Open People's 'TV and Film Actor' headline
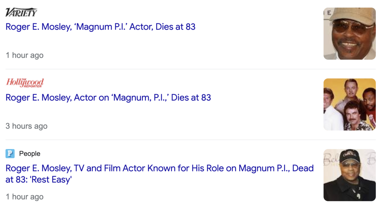 click(160, 174)
